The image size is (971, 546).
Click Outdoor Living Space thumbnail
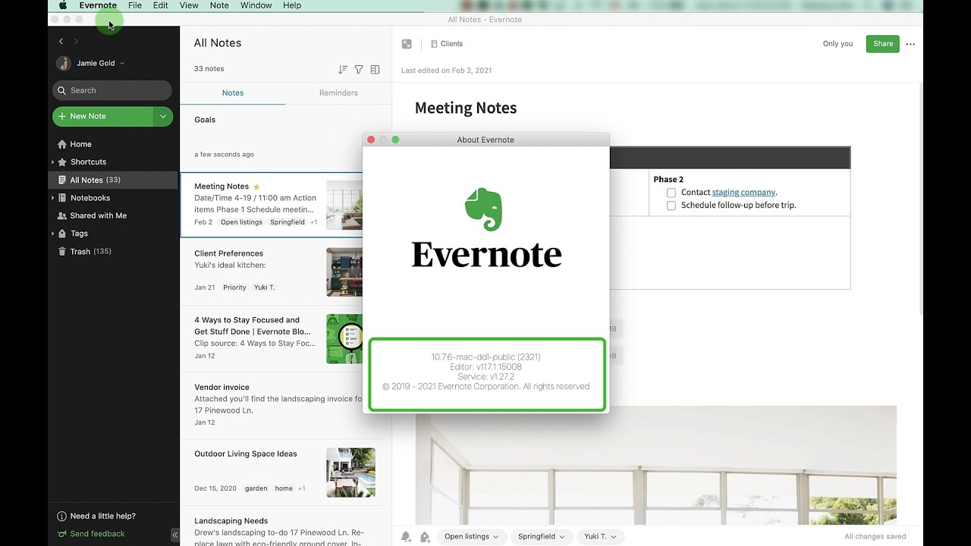point(351,472)
